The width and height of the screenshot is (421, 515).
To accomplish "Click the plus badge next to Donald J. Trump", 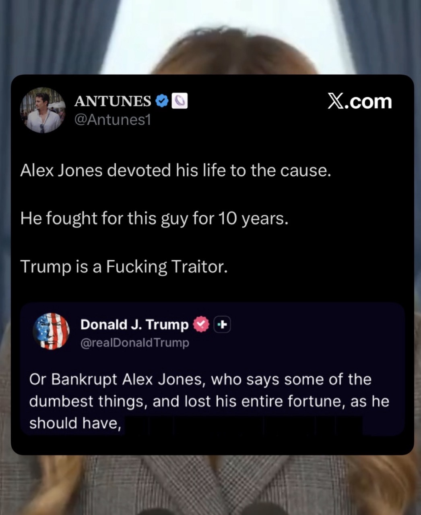I will (x=222, y=324).
